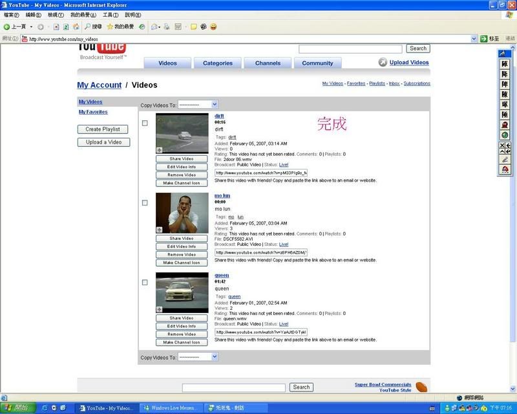Tick the checkbox for queen video

145,282
